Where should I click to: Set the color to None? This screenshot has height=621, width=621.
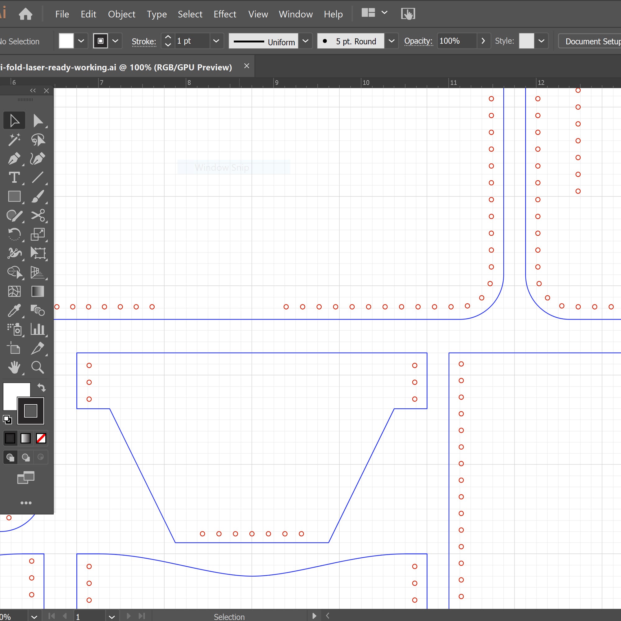point(41,438)
